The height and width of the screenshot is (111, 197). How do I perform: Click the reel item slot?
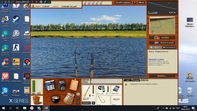coord(103,90)
